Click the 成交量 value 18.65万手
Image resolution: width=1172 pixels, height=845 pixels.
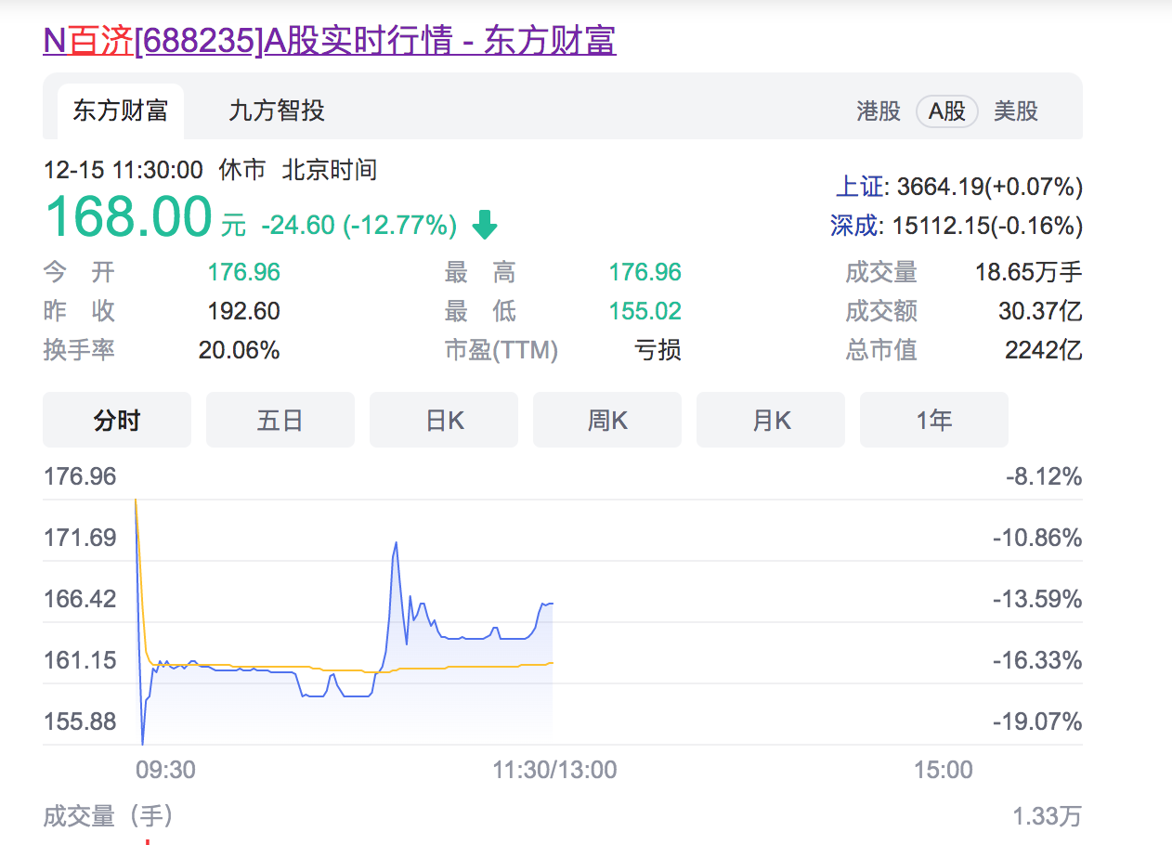pos(1029,272)
